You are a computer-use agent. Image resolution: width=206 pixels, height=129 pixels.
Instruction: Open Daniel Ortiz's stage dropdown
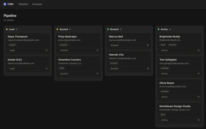coord(28,69)
